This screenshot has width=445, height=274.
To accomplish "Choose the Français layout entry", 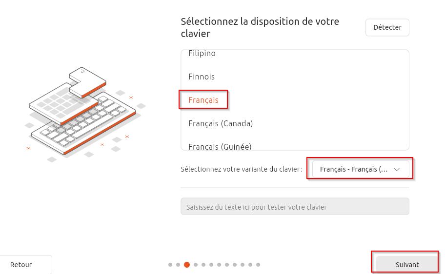I will pos(203,100).
